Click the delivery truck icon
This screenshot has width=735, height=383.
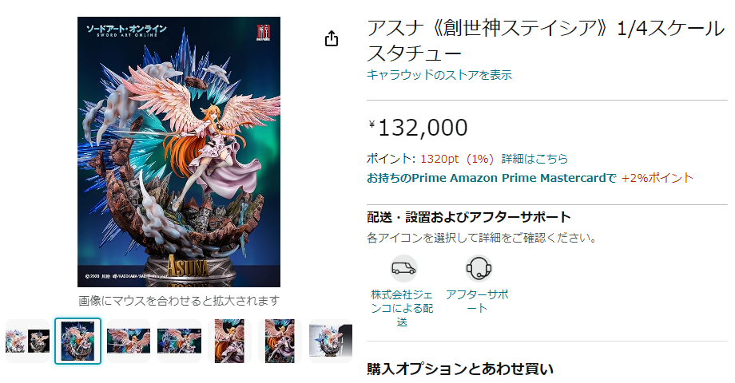(x=403, y=268)
